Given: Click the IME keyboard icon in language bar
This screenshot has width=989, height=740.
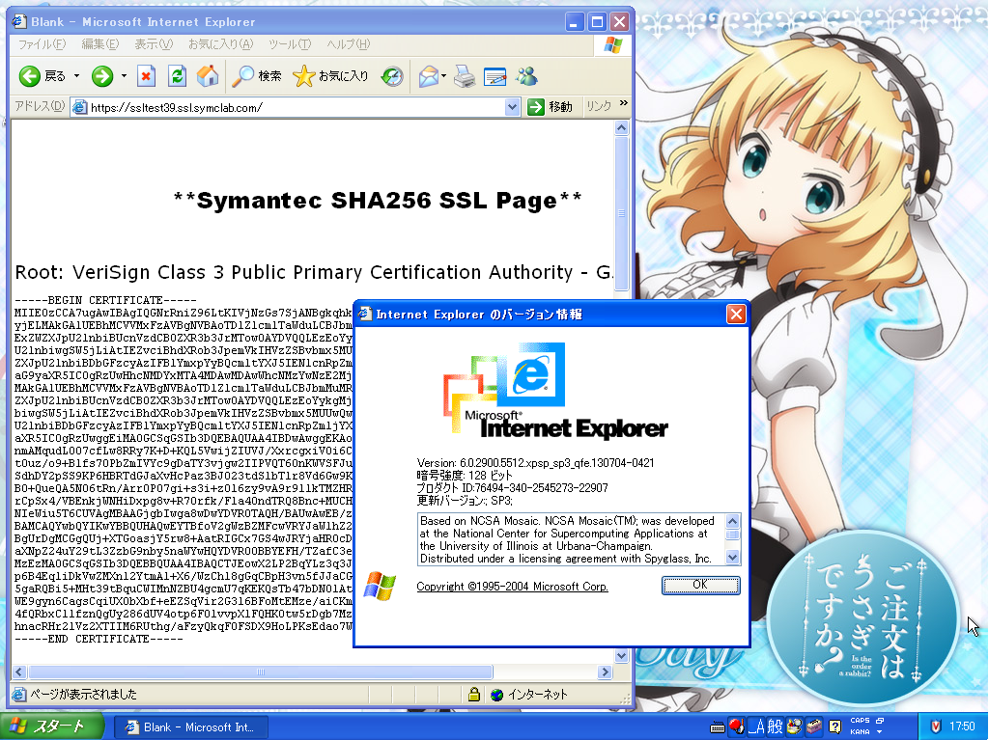Looking at the screenshot, I should [718, 727].
